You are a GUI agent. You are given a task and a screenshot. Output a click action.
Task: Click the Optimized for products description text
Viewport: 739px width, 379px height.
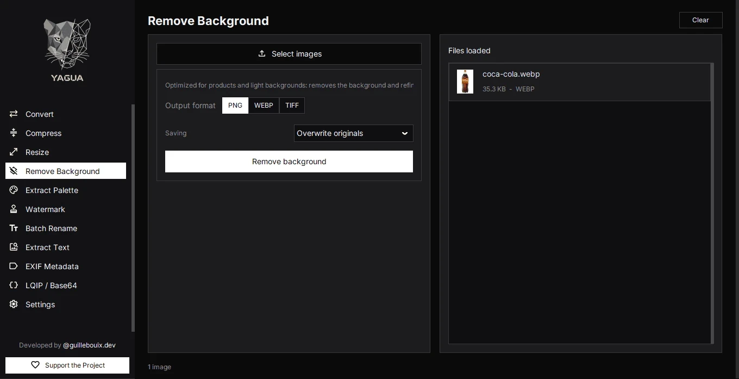[x=289, y=85]
